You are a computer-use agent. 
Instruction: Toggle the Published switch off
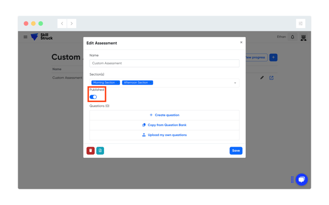coord(93,97)
